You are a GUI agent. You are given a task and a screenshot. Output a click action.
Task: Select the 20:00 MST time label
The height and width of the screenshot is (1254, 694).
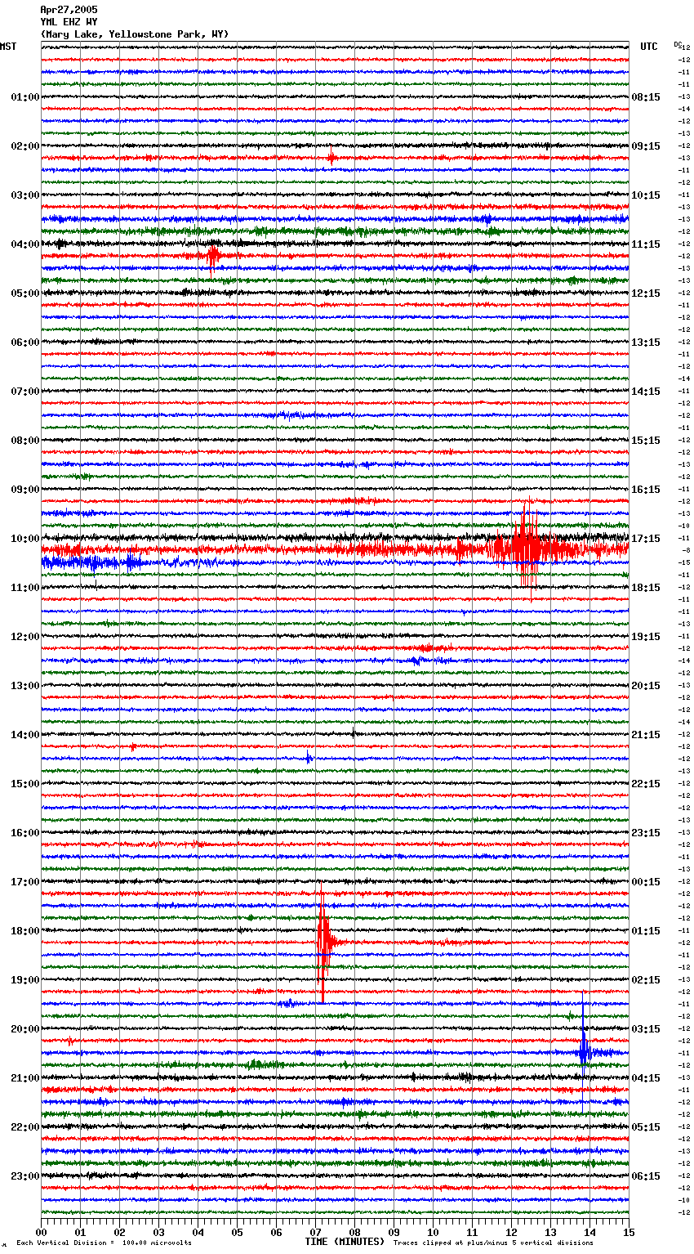pos(24,1029)
